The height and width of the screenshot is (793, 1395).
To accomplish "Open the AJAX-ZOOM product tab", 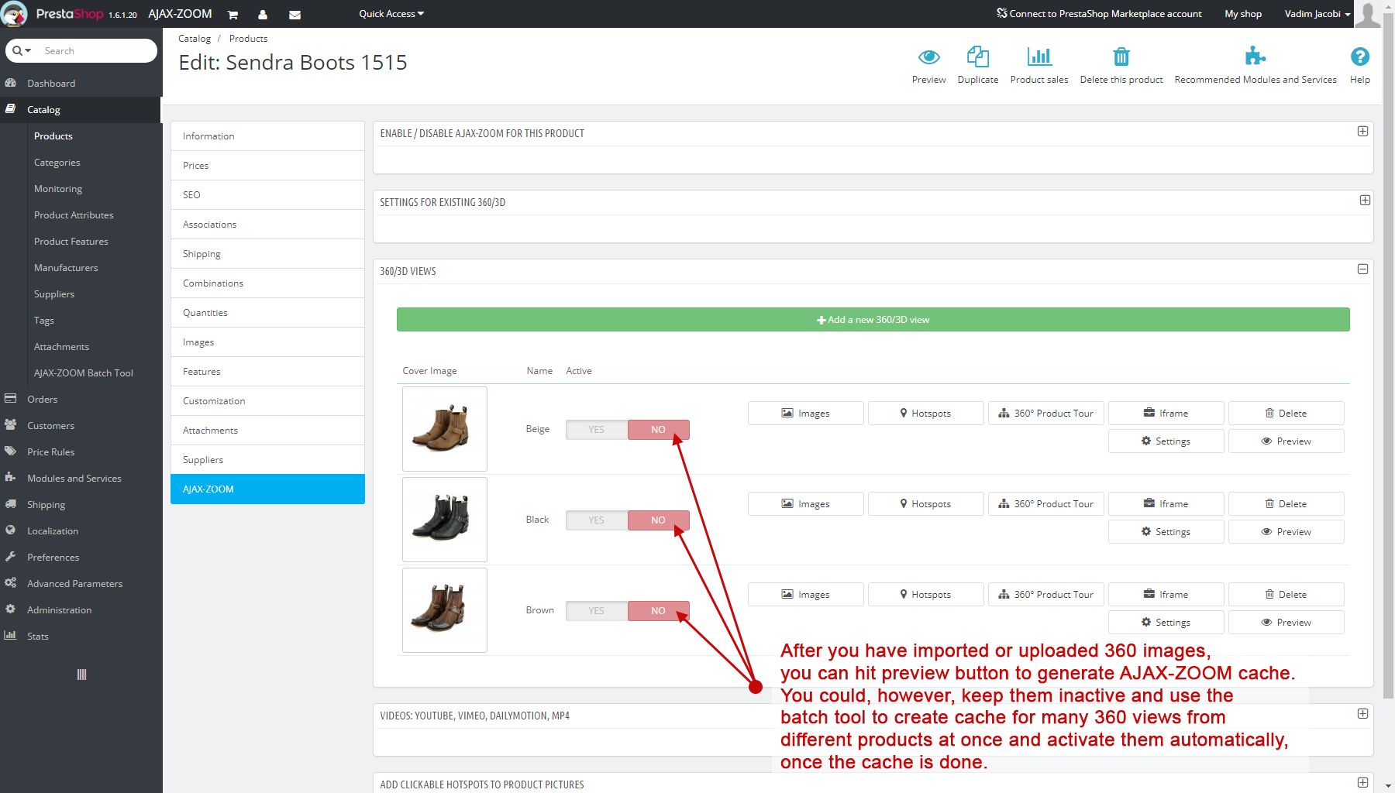I will click(x=267, y=489).
